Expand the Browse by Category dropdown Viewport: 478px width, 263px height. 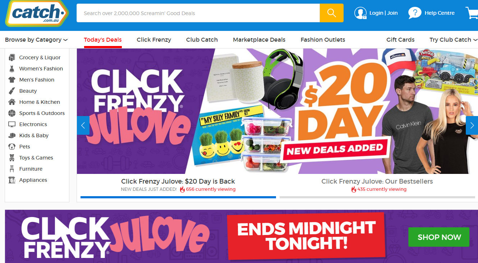[36, 40]
